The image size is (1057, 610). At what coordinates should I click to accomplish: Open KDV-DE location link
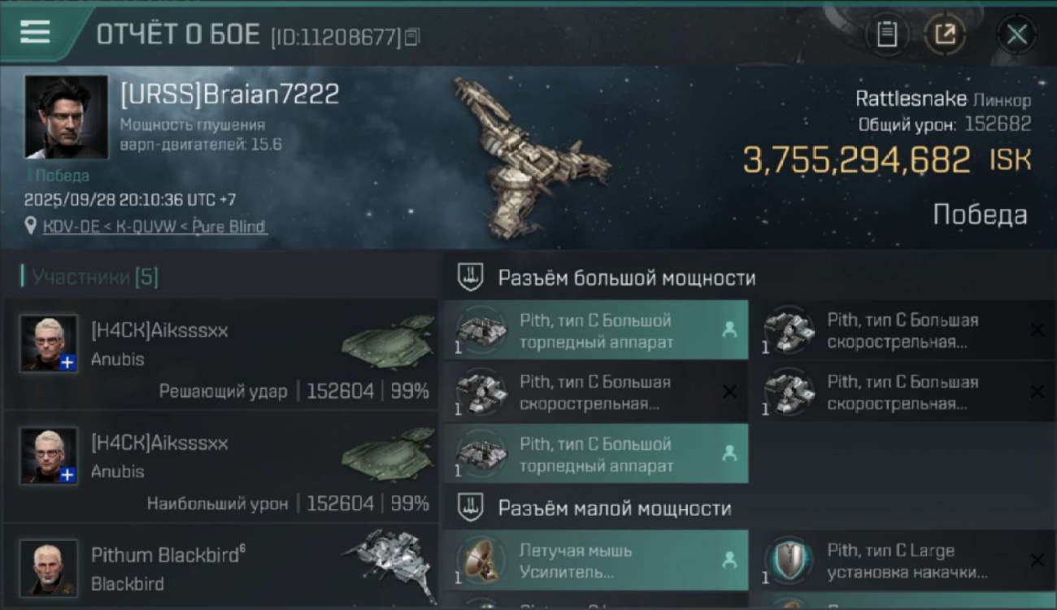click(x=154, y=227)
